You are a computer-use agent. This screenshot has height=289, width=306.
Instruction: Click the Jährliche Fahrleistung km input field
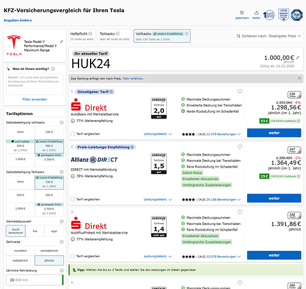pos(34,280)
